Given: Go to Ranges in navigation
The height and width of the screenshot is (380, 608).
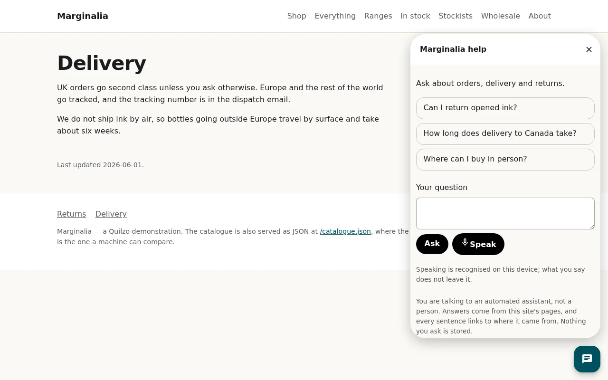Looking at the screenshot, I should pyautogui.click(x=378, y=16).
